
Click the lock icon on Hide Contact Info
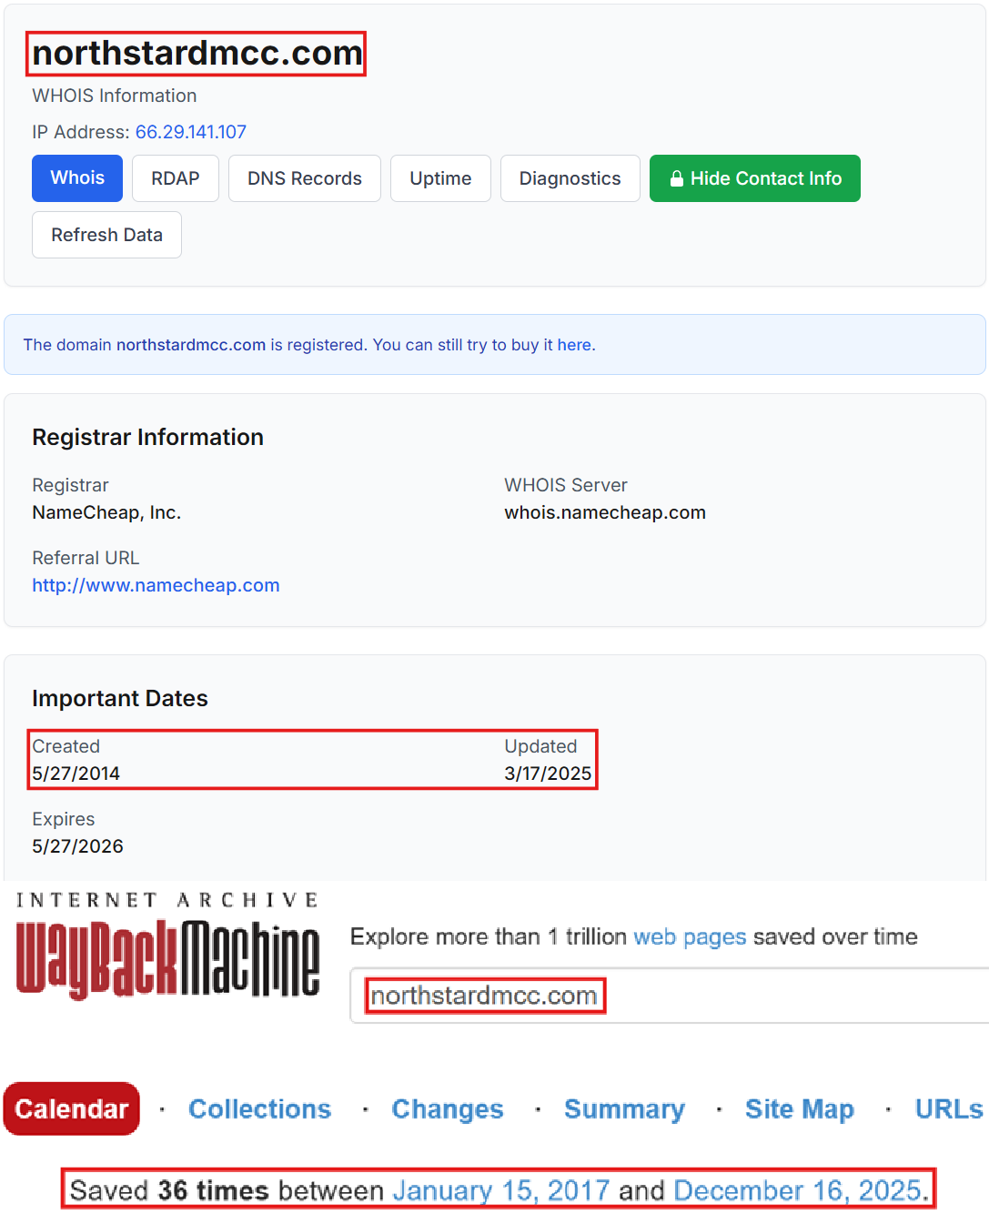point(677,178)
